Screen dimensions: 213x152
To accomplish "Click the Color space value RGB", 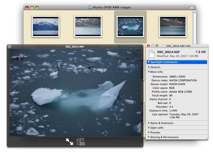I will click(172, 88).
